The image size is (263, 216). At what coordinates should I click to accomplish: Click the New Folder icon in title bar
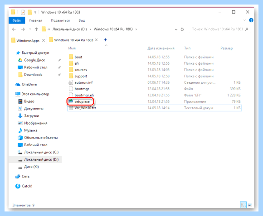[29, 12]
